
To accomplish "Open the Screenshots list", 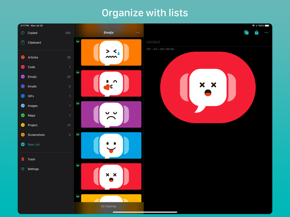I will pyautogui.click(x=46, y=135).
